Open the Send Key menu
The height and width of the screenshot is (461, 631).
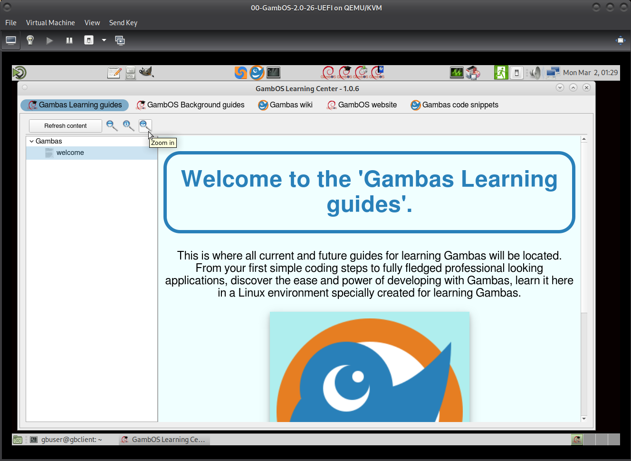[123, 23]
